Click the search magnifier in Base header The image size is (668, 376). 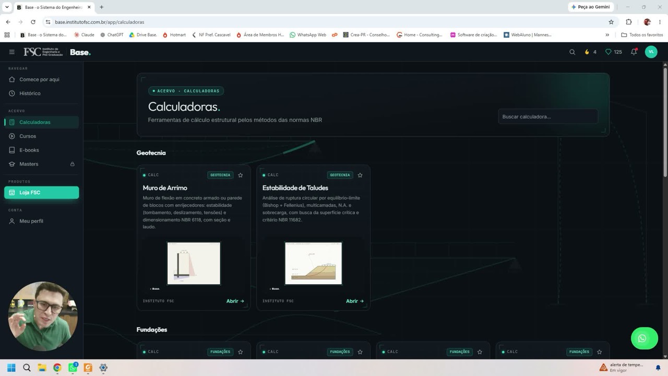click(572, 52)
